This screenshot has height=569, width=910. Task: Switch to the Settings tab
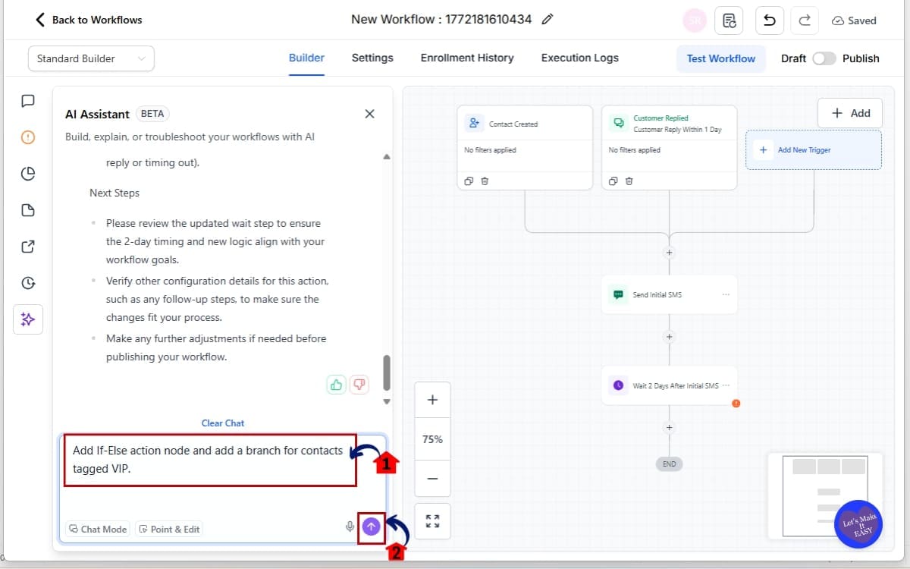click(x=372, y=58)
